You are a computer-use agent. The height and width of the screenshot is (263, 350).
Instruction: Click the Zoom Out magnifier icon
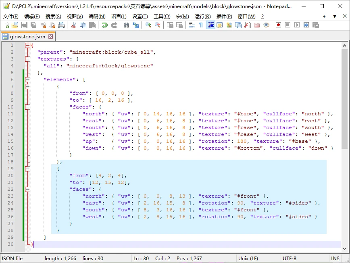157,25
